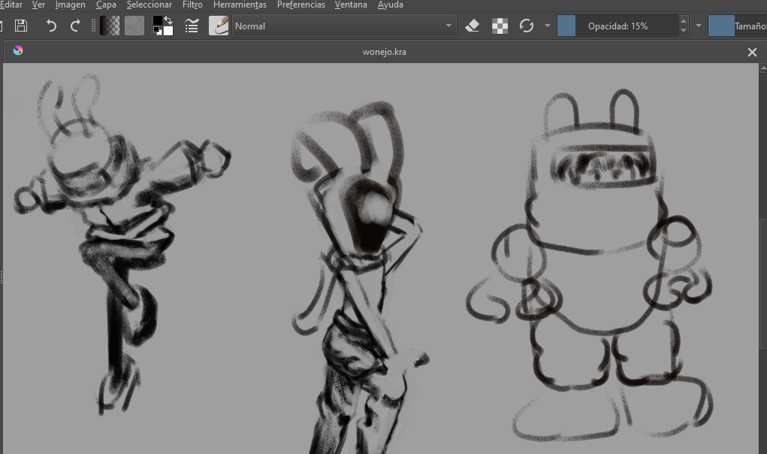
Task: Expand the dropdown arrow before Opacidad slider
Action: click(548, 26)
